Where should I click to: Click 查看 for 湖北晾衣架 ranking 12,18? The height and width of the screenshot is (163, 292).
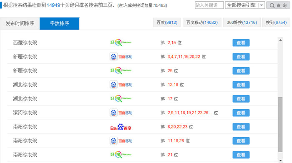241,85
